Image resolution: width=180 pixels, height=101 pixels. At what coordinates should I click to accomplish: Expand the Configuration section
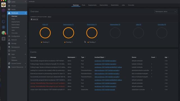point(17,36)
